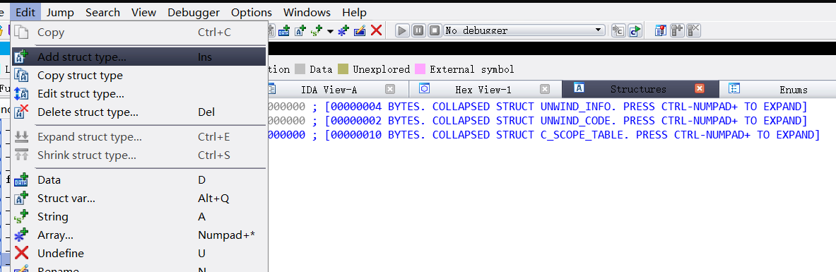
Task: Choose Delete struct type entry
Action: coord(139,112)
